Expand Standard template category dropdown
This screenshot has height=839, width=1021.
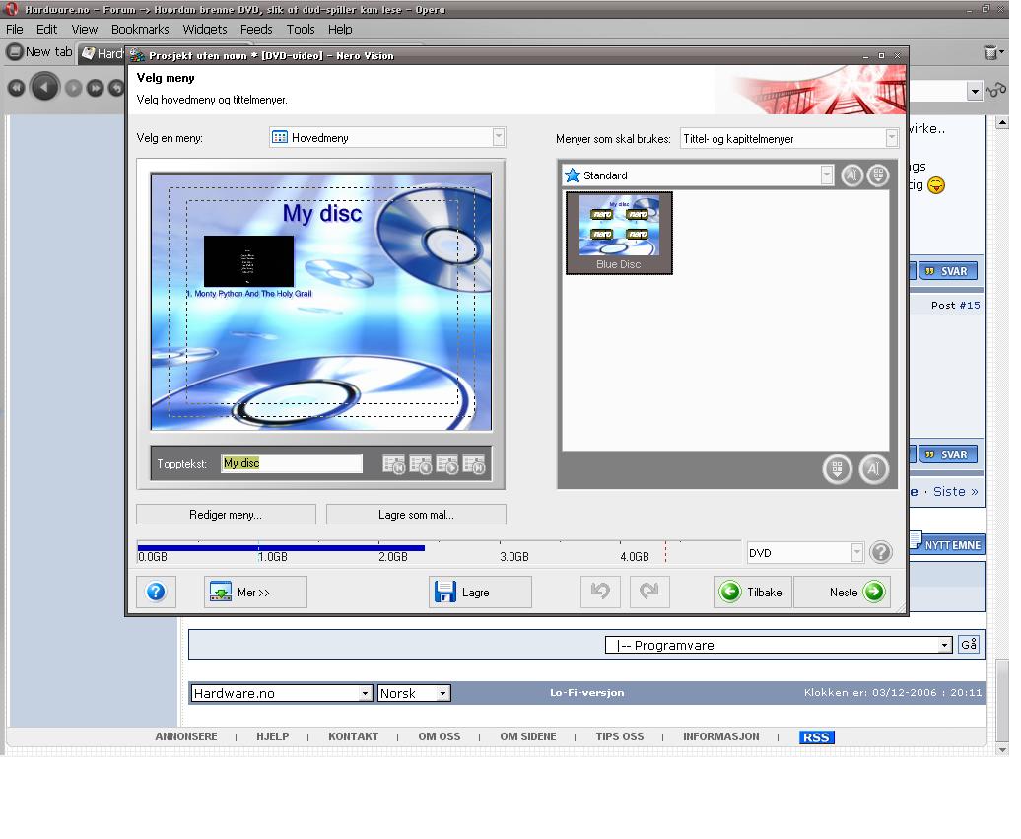(x=698, y=175)
